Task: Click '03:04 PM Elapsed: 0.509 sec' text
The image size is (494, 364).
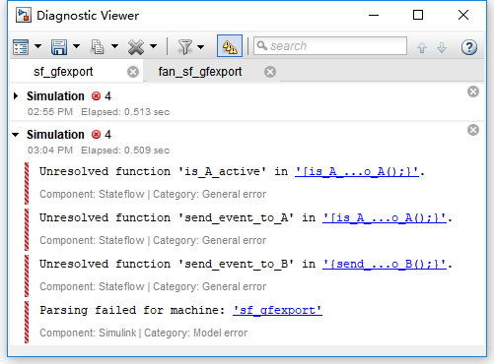Action: 99,151
